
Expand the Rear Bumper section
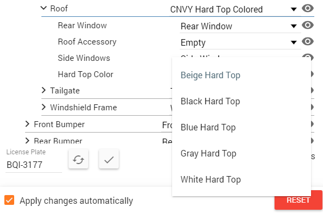pos(27,141)
